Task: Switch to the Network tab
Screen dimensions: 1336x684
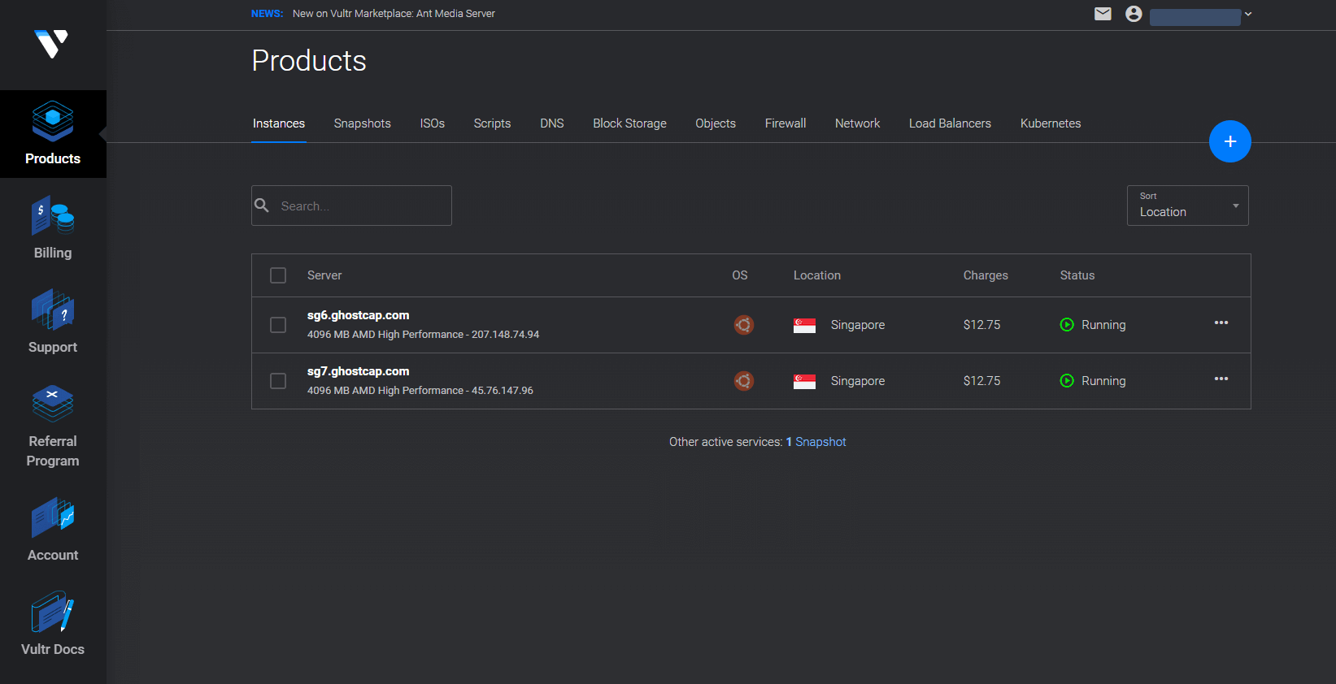Action: coord(858,123)
